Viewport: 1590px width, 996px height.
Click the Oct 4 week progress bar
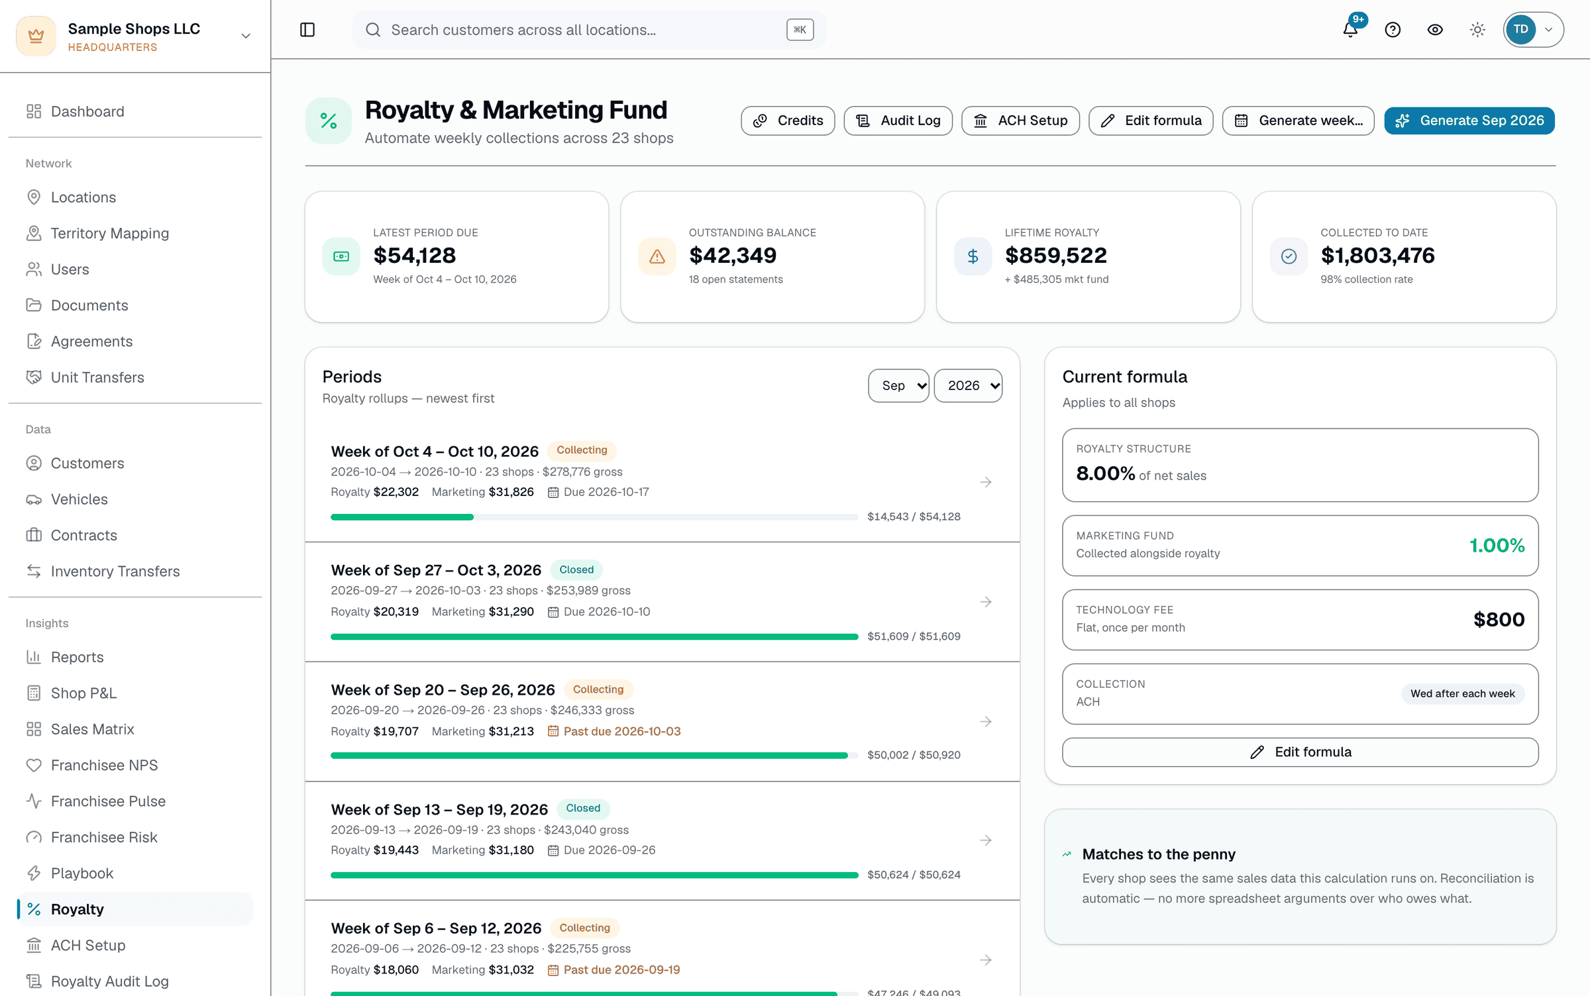click(x=594, y=517)
